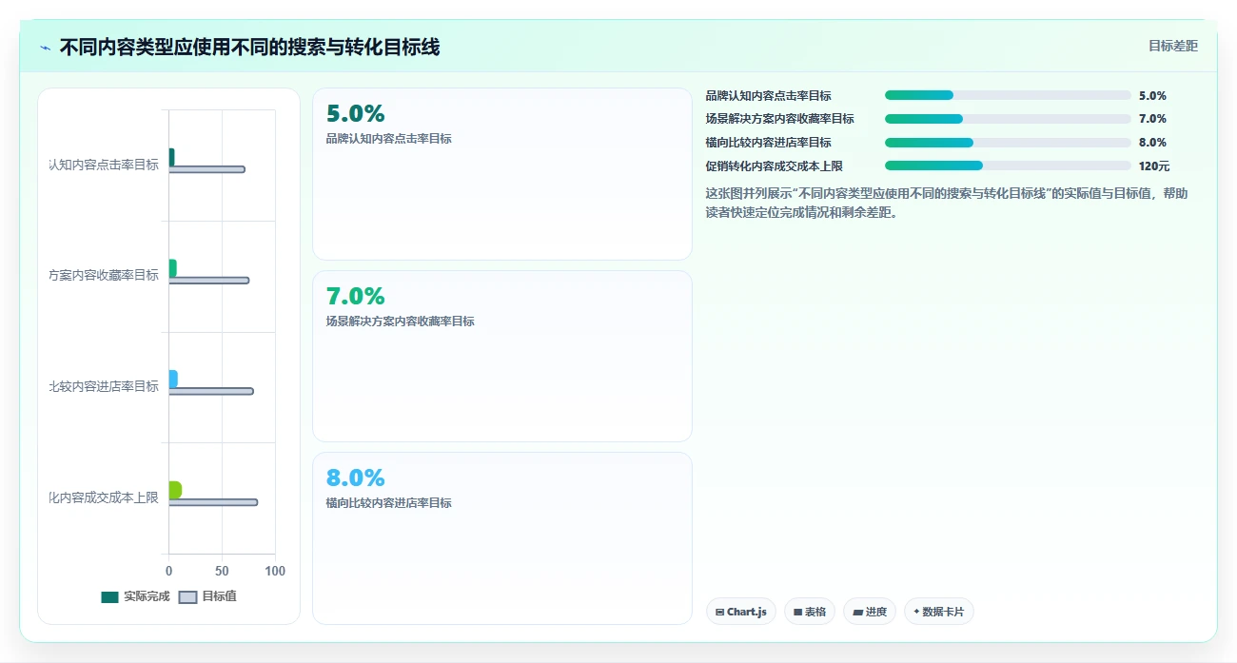The width and height of the screenshot is (1237, 663).
Task: Click the 5.0% data card value
Action: tap(355, 114)
